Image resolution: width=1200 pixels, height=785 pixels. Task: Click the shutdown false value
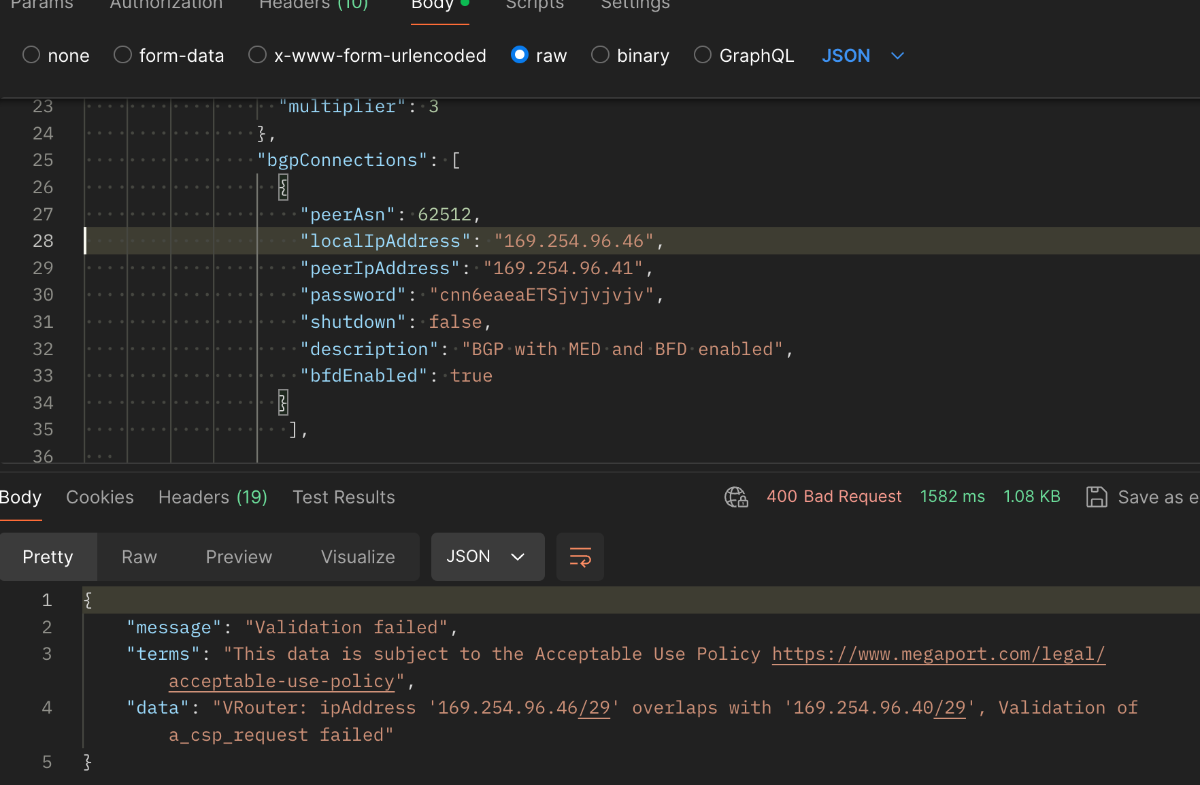point(455,322)
